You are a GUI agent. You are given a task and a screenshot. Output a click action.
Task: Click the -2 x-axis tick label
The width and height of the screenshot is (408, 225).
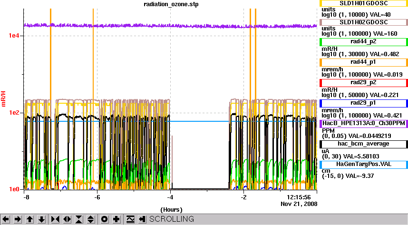click(243, 197)
